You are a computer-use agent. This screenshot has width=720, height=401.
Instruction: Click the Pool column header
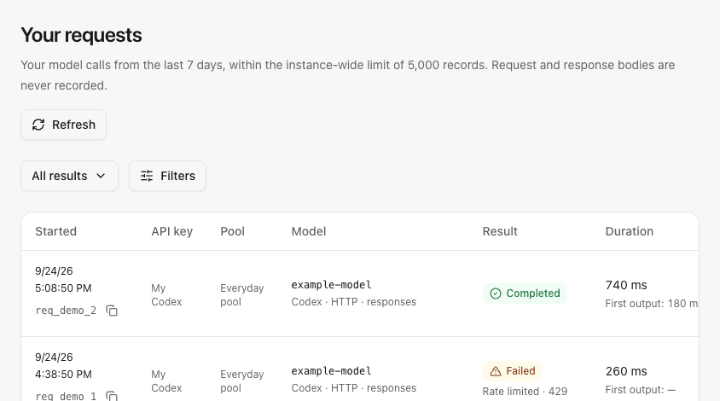pyautogui.click(x=232, y=231)
